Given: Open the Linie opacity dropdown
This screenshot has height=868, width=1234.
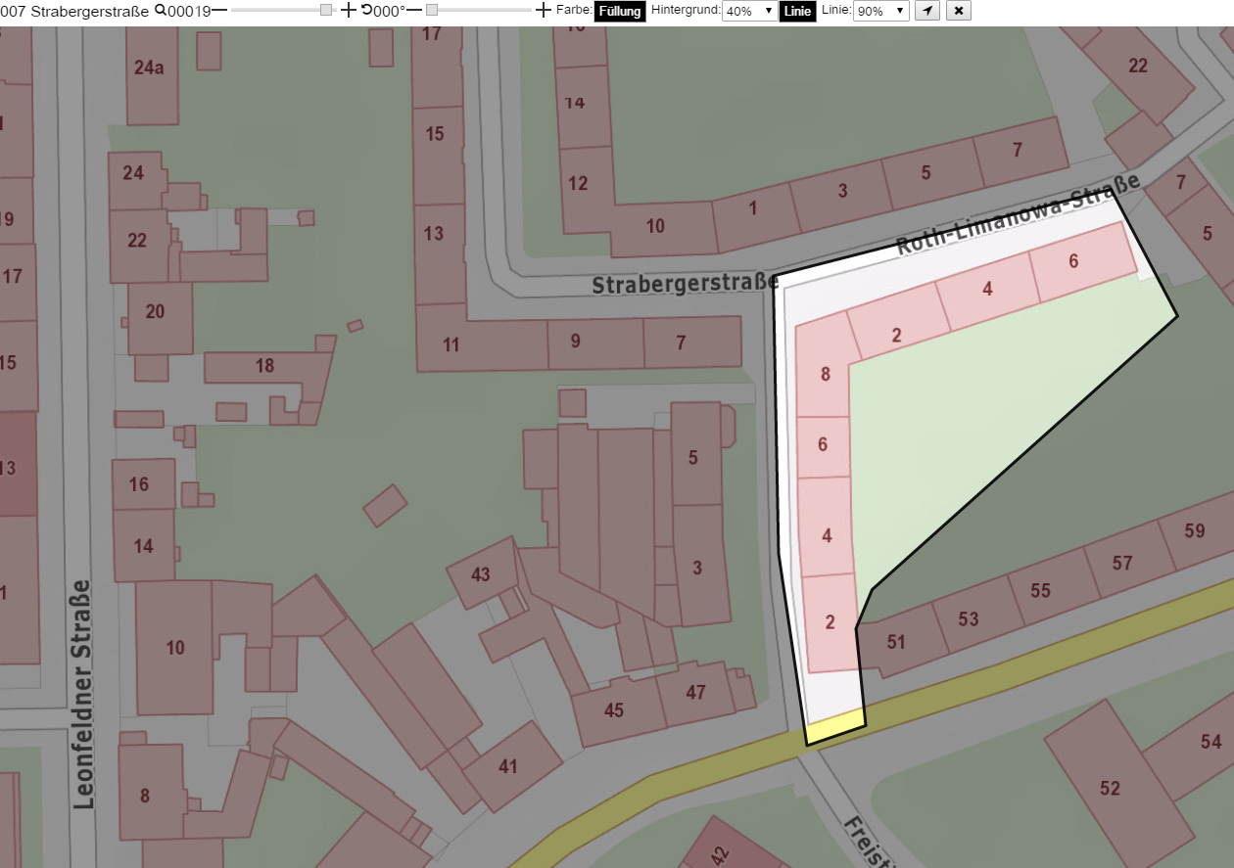Looking at the screenshot, I should (881, 11).
